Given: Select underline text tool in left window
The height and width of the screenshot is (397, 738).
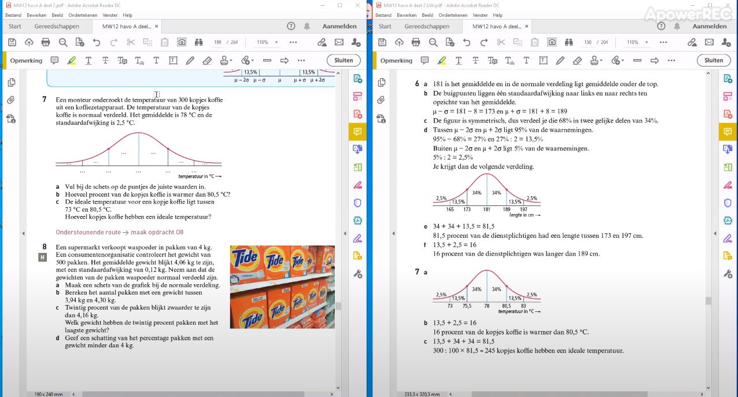Looking at the screenshot, I should pos(88,60).
